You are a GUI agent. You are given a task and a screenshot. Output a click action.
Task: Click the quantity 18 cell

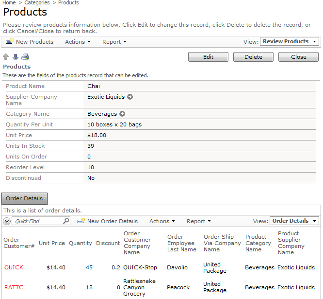[x=89, y=287]
